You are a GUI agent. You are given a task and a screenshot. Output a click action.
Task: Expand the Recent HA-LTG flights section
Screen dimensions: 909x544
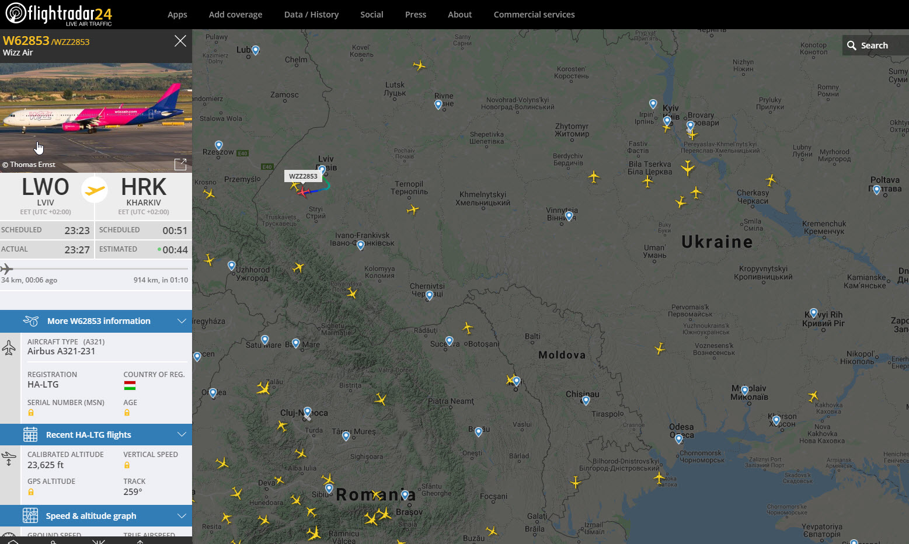pos(96,435)
